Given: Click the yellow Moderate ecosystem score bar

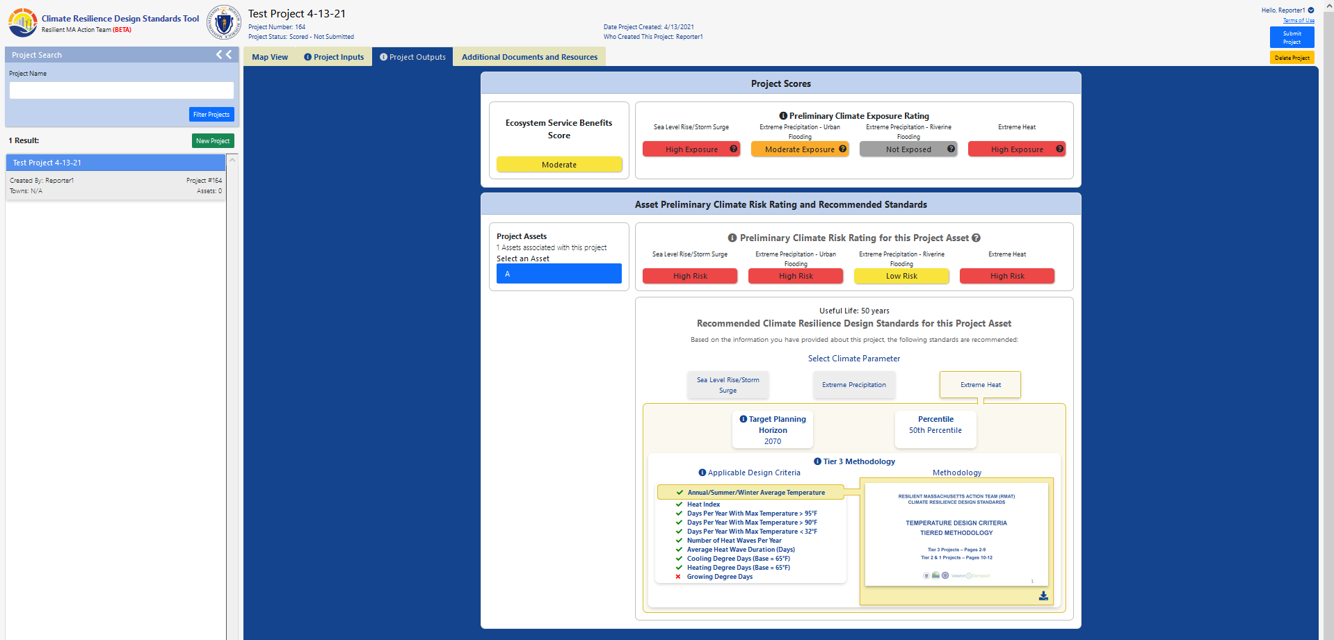Looking at the screenshot, I should pyautogui.click(x=559, y=165).
